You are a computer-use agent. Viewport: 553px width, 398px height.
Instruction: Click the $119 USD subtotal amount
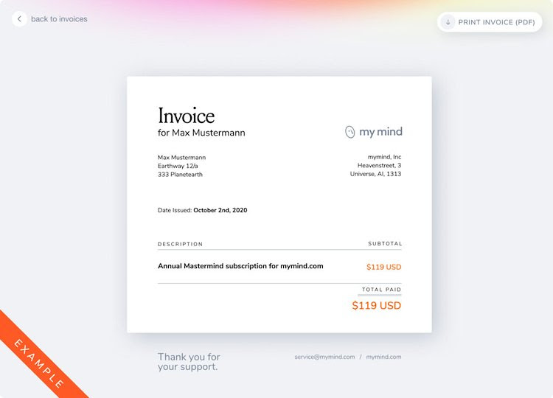(x=383, y=267)
